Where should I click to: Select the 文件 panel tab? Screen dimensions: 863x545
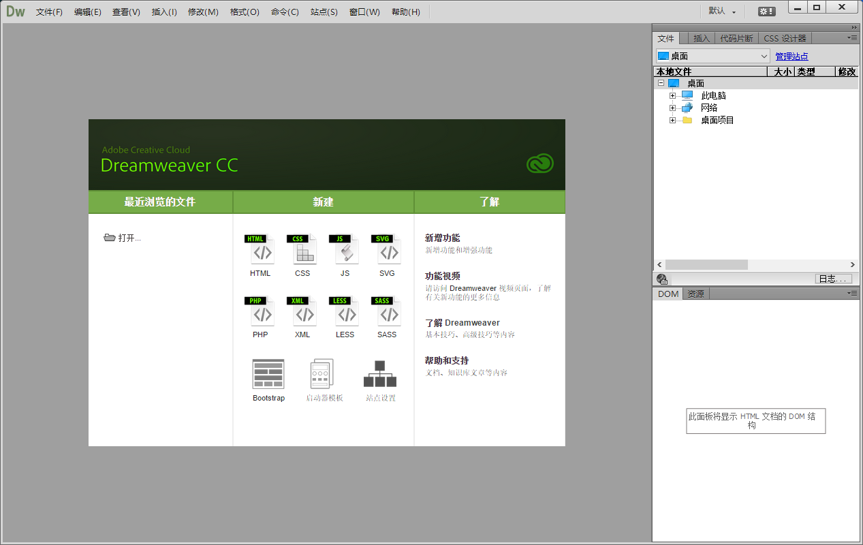tap(665, 38)
